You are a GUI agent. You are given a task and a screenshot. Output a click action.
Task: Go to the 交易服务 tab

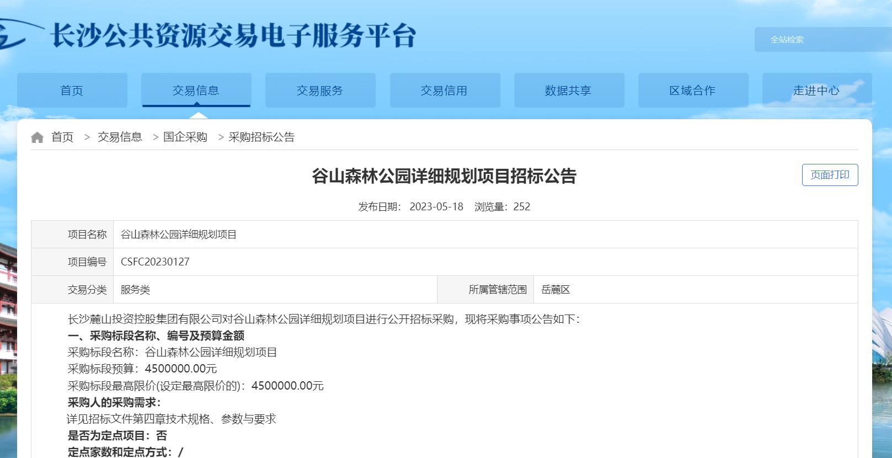coord(320,90)
